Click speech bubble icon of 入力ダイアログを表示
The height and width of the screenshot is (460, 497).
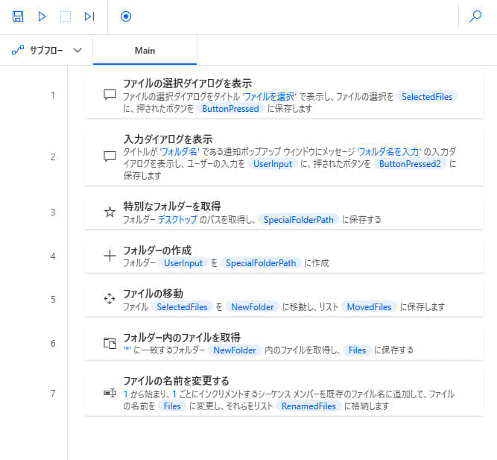point(110,157)
